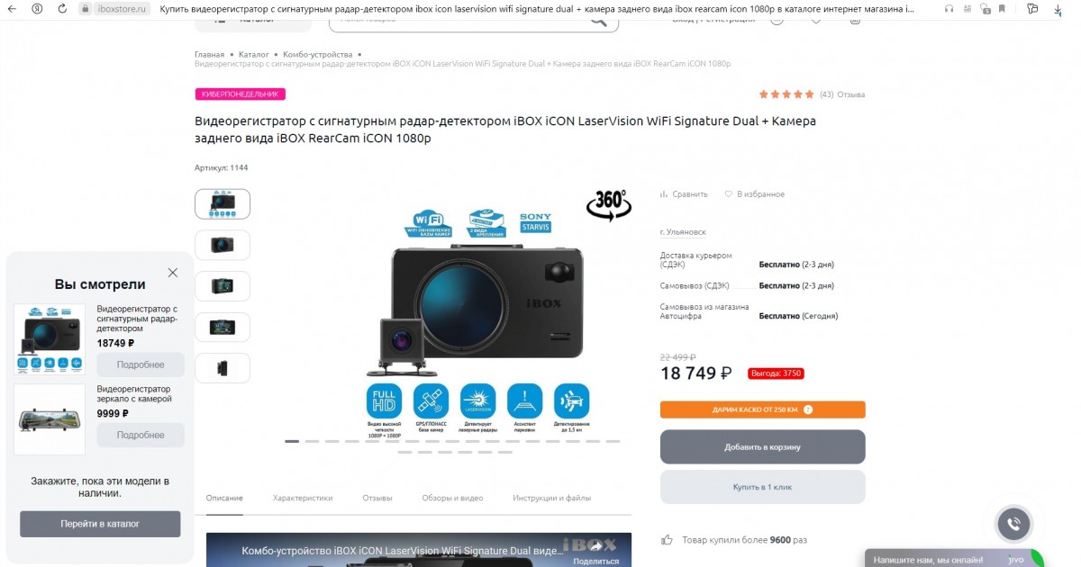Open the 'Характеристики' tab

pyautogui.click(x=303, y=498)
